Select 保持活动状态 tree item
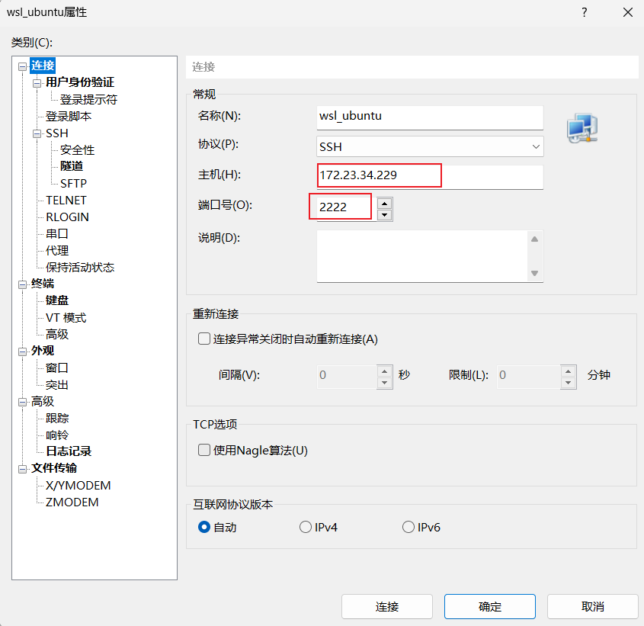The image size is (644, 626). click(80, 267)
